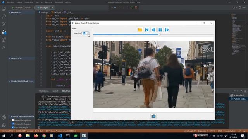Step back one frame in Video Player

153,30
